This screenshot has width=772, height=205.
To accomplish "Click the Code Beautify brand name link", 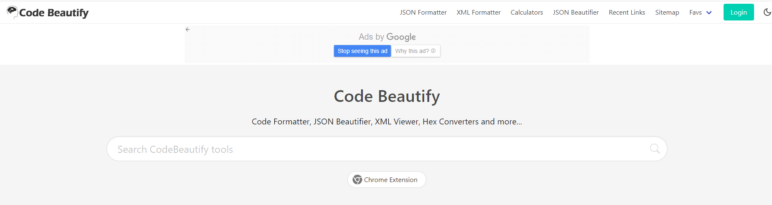I will tap(54, 13).
